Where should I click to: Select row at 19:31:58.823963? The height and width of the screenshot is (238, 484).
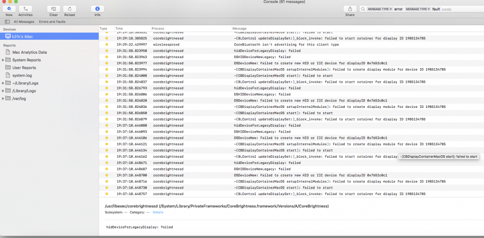coord(291,57)
